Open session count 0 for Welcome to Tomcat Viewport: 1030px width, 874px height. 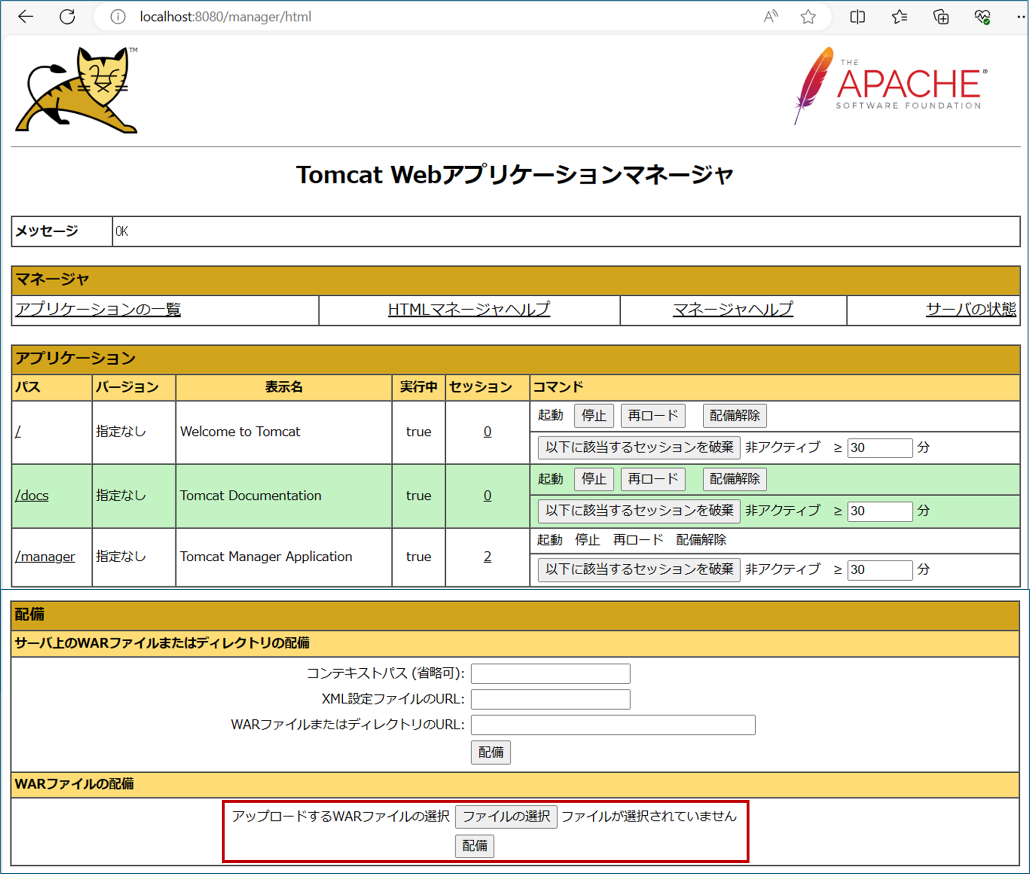tap(487, 432)
